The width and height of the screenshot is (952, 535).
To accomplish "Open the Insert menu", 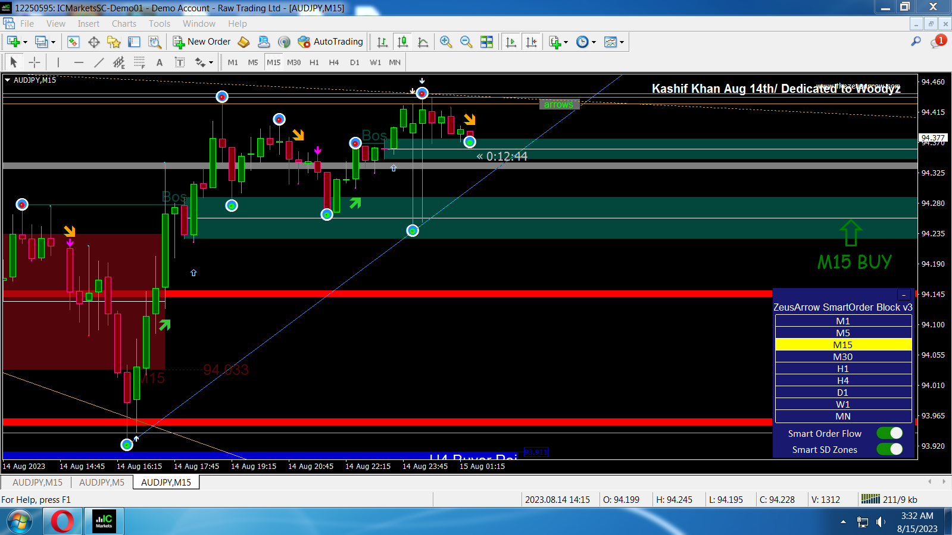I will (x=88, y=24).
